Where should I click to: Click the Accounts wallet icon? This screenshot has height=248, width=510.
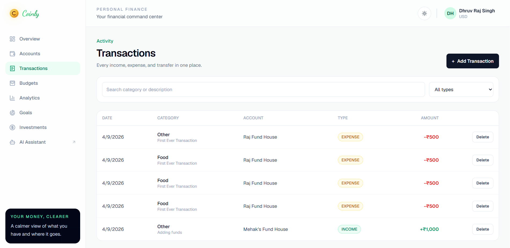pyautogui.click(x=12, y=54)
